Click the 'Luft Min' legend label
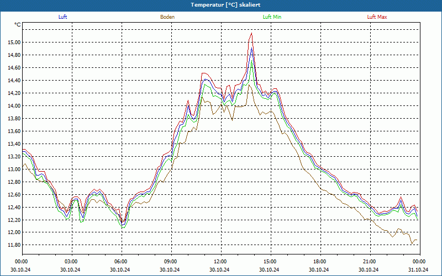This screenshot has height=276, width=442. tap(272, 17)
